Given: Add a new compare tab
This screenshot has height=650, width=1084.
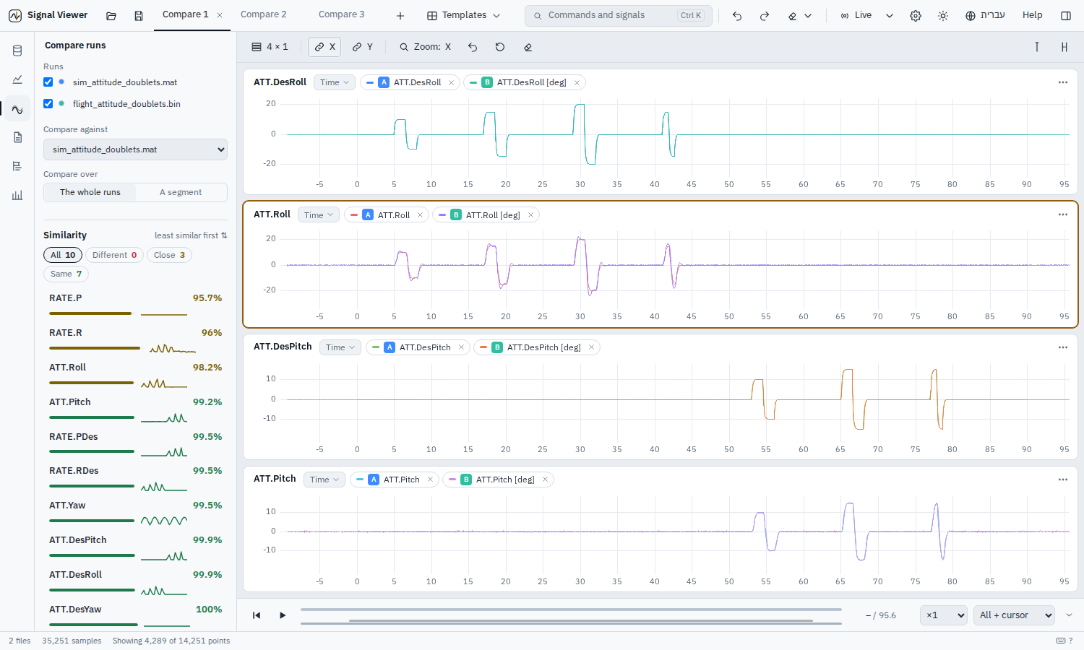Looking at the screenshot, I should 400,15.
